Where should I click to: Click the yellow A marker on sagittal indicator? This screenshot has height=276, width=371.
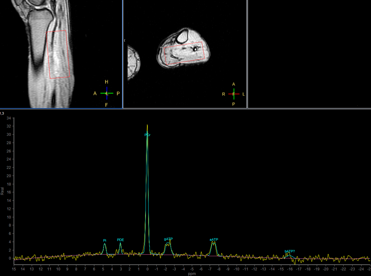[x=95, y=93]
